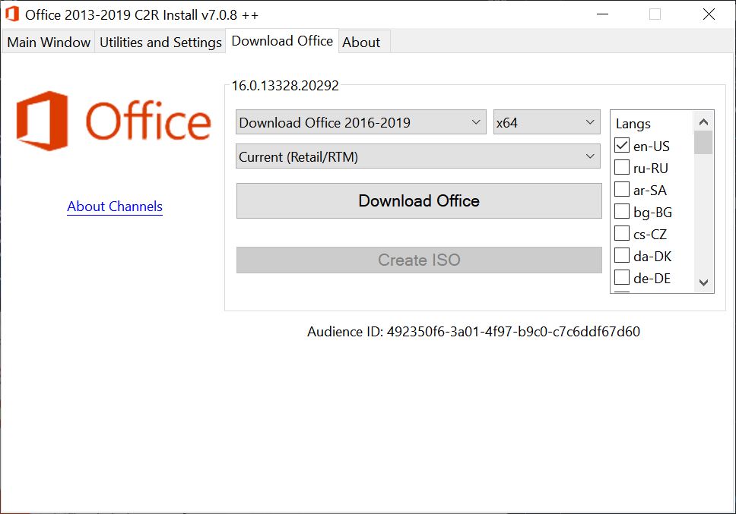This screenshot has width=736, height=514.
Task: Click the Office logo icon in title bar
Action: click(x=12, y=14)
